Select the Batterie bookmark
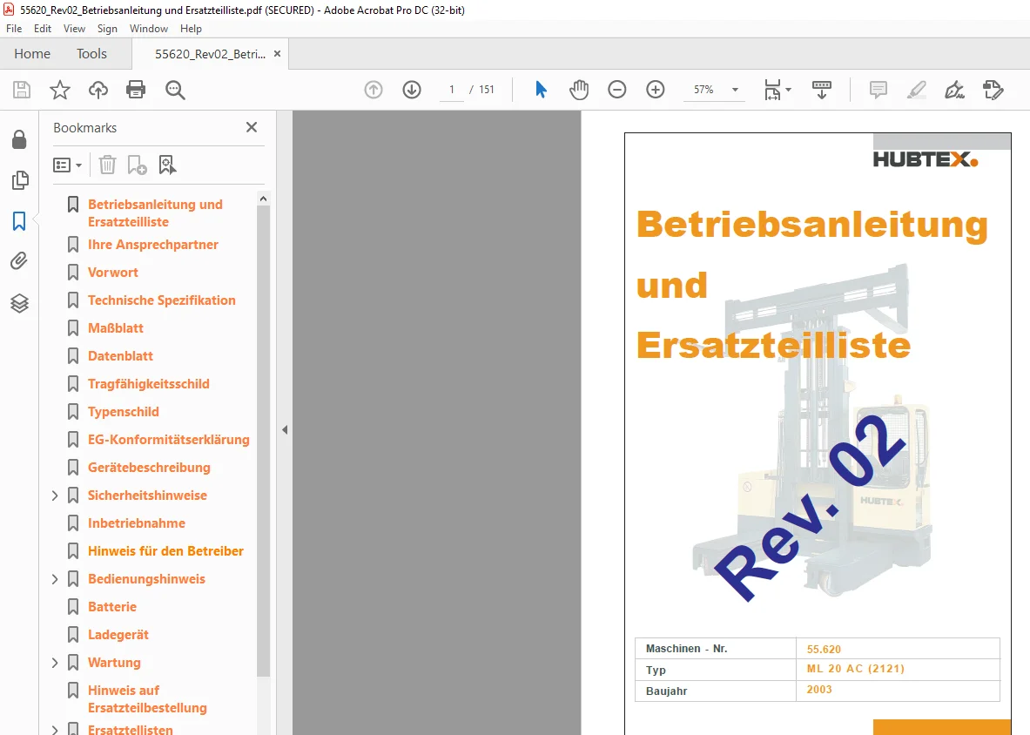The image size is (1030, 735). click(x=112, y=607)
